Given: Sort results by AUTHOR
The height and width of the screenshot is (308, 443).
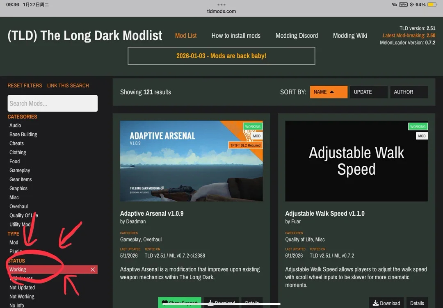Looking at the screenshot, I should 409,92.
